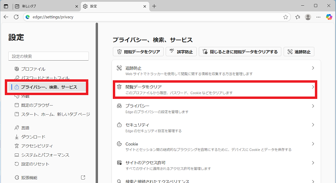Click the 誤字防止 shortcut button
The width and height of the screenshot is (336, 183).
tap(181, 52)
